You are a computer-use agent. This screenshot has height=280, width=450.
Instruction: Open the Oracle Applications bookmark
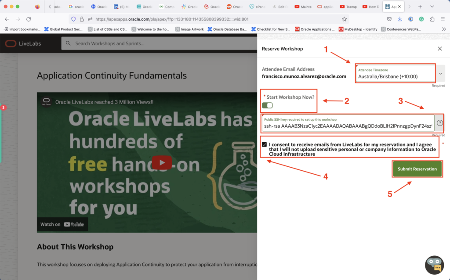pyautogui.click(x=314, y=29)
